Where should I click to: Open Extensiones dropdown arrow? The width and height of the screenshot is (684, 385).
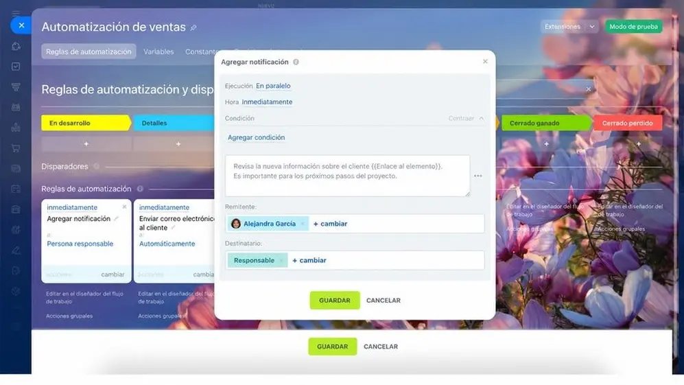tap(592, 27)
